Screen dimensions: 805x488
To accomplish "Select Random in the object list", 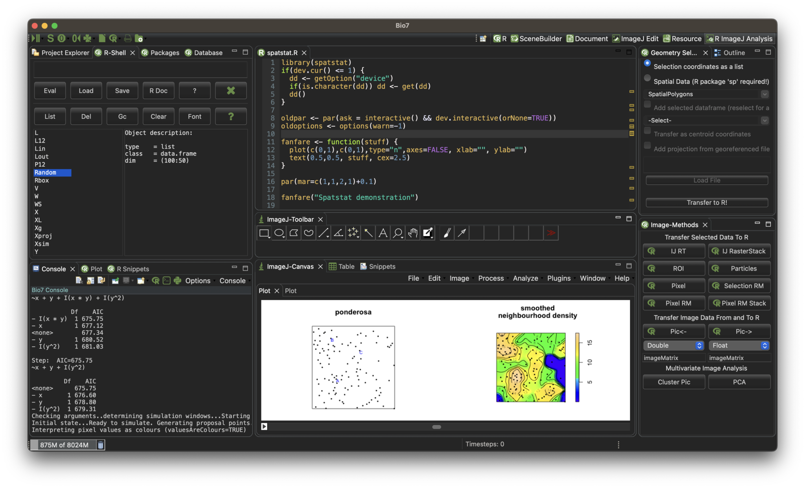I will point(46,172).
